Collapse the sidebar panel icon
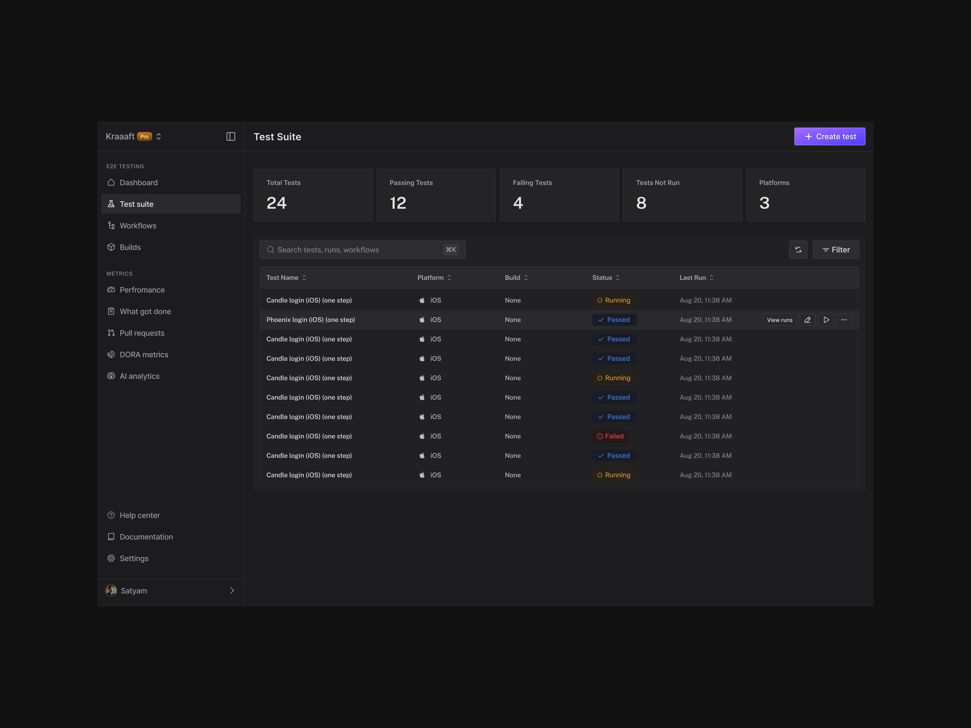 click(230, 136)
